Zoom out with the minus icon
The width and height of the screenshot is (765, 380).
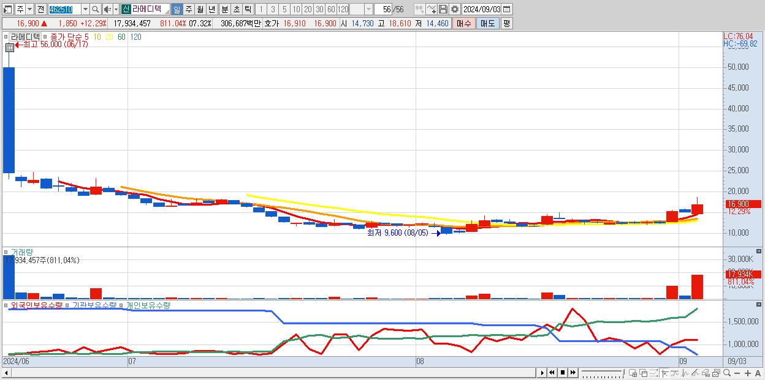pyautogui.click(x=737, y=373)
